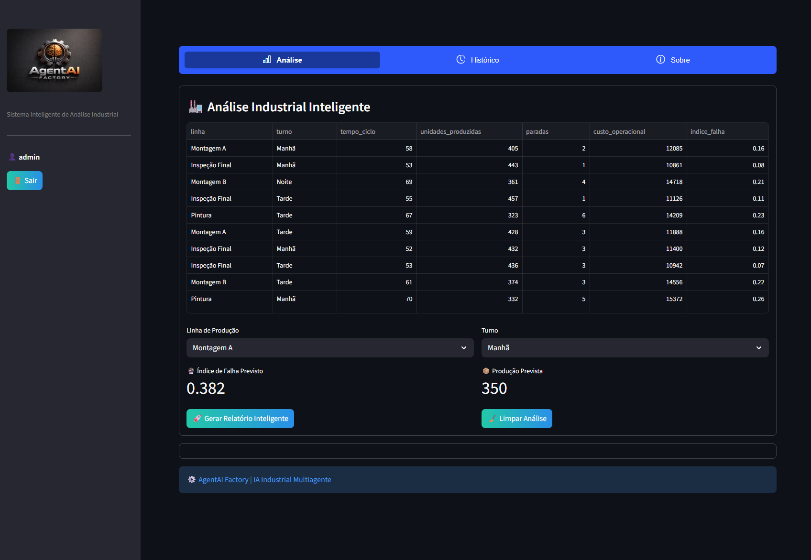811x560 pixels.
Task: Click the door icon on Sair button
Action: click(x=18, y=181)
